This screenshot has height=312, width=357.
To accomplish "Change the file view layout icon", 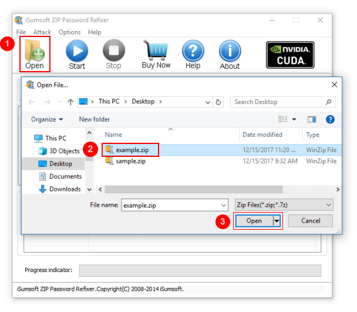I will [283, 119].
